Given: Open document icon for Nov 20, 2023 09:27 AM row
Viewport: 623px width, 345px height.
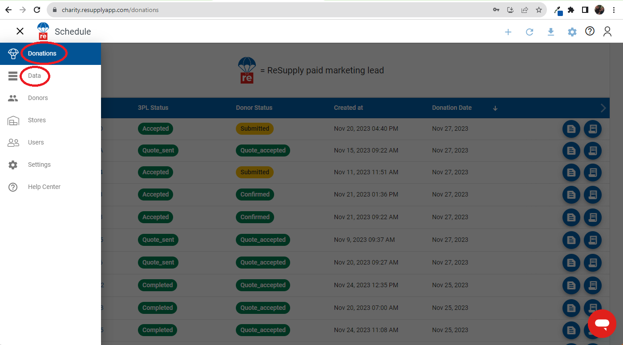Looking at the screenshot, I should pos(571,263).
